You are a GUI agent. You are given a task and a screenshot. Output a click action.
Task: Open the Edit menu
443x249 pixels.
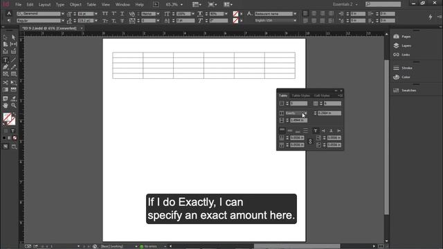pos(30,5)
